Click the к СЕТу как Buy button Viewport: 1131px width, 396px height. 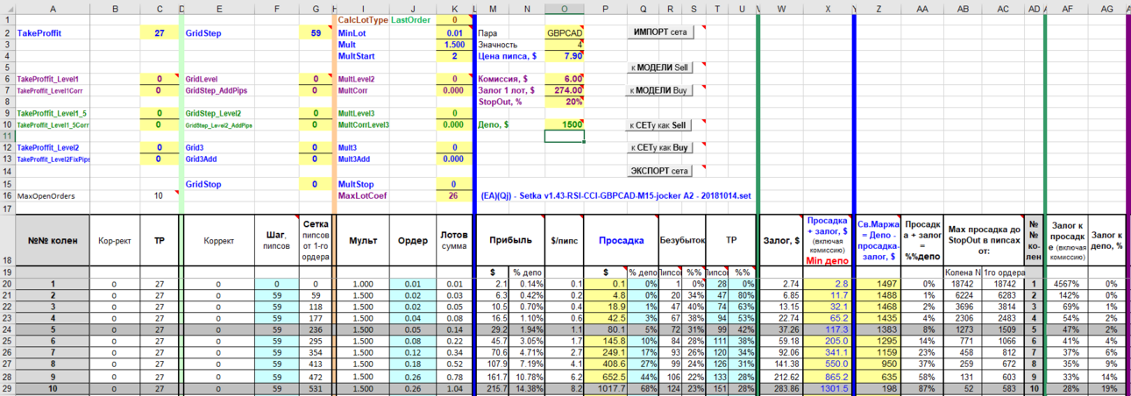click(660, 148)
